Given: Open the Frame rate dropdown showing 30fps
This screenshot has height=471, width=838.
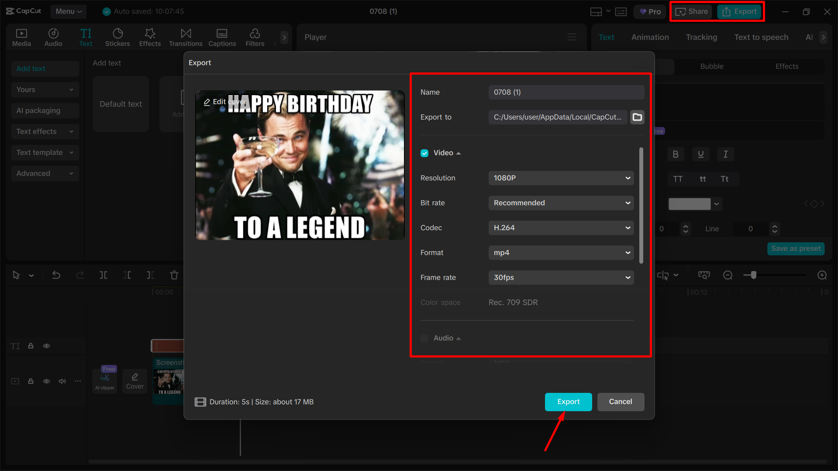Looking at the screenshot, I should (561, 277).
